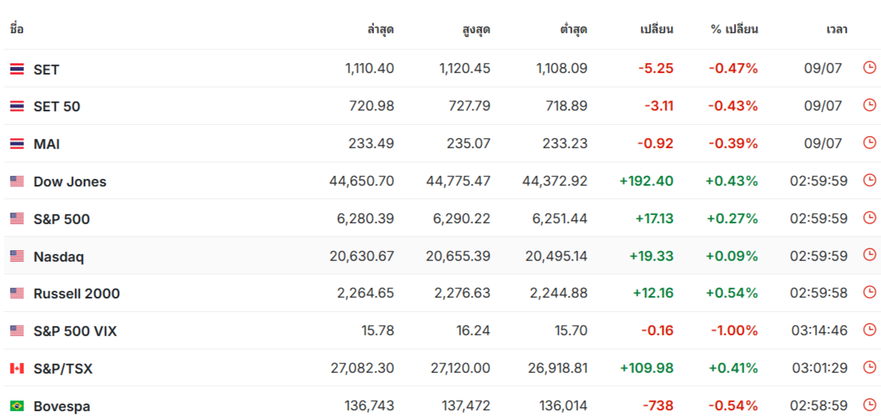Click the clock icon in Dow Jones row
This screenshot has width=881, height=420.
(x=869, y=180)
